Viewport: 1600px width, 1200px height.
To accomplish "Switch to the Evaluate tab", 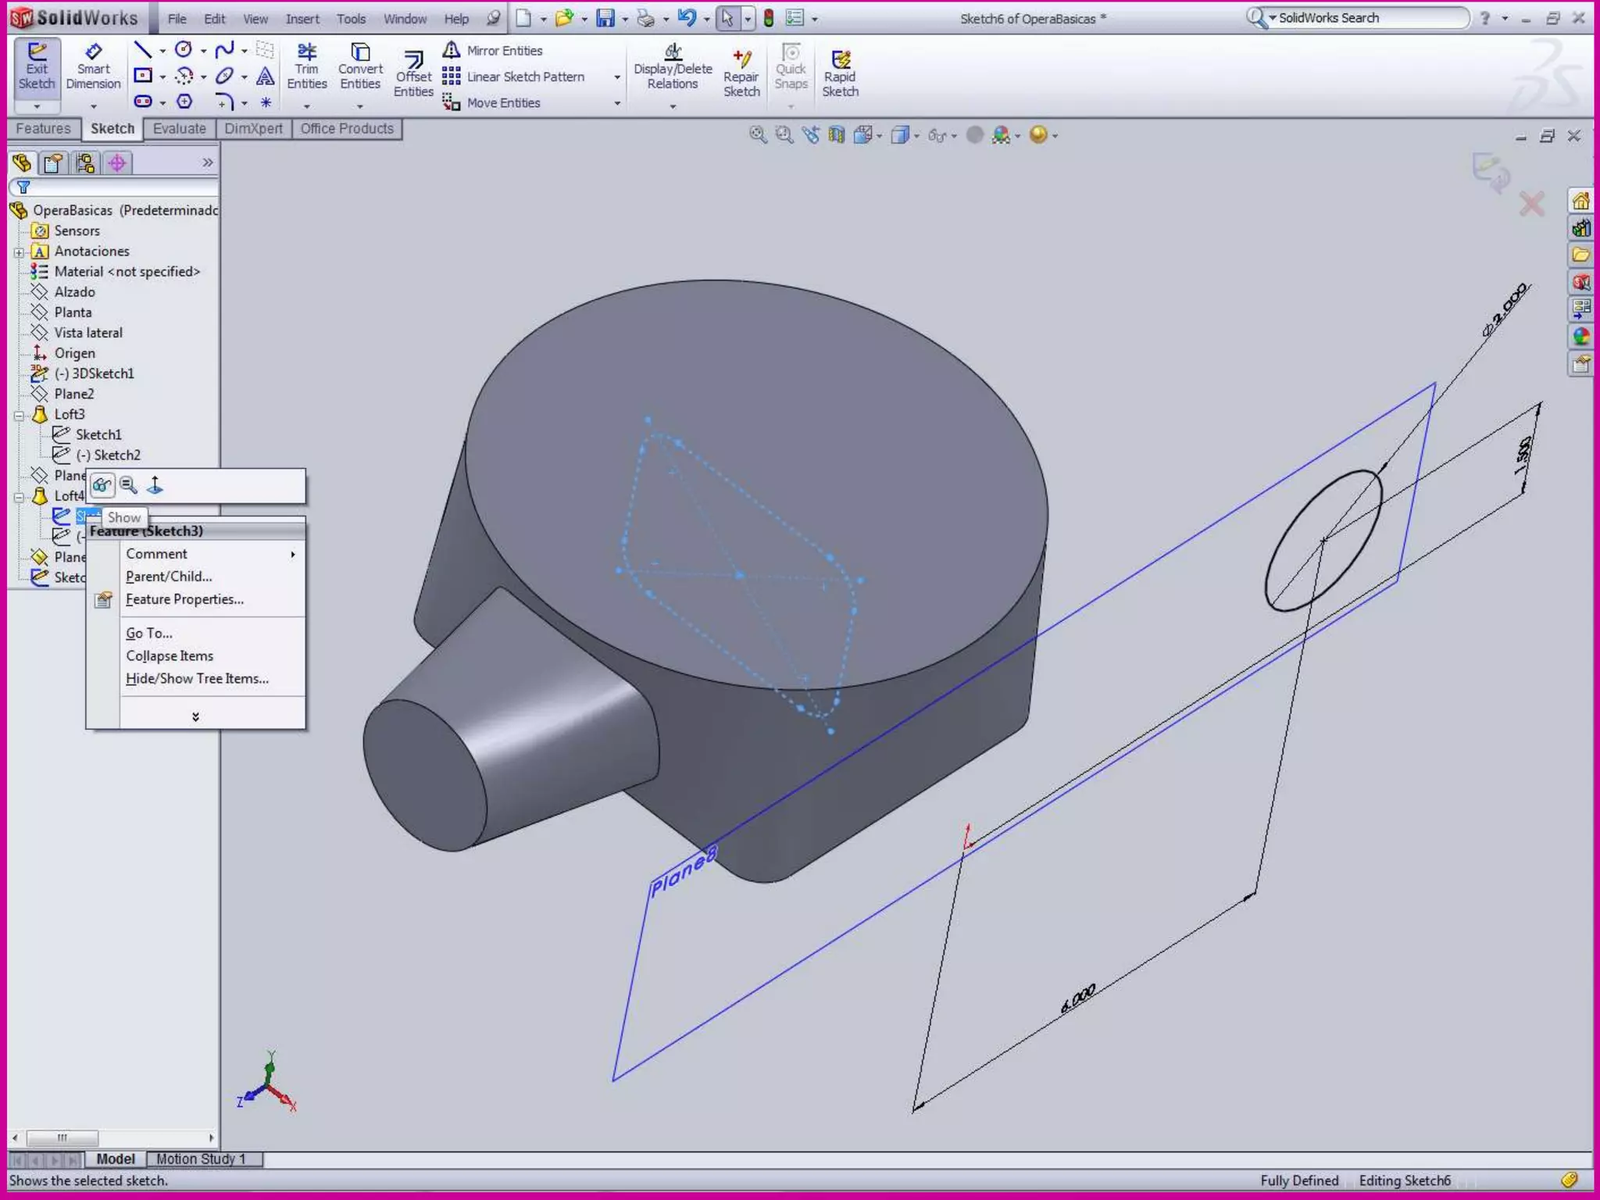I will (179, 129).
